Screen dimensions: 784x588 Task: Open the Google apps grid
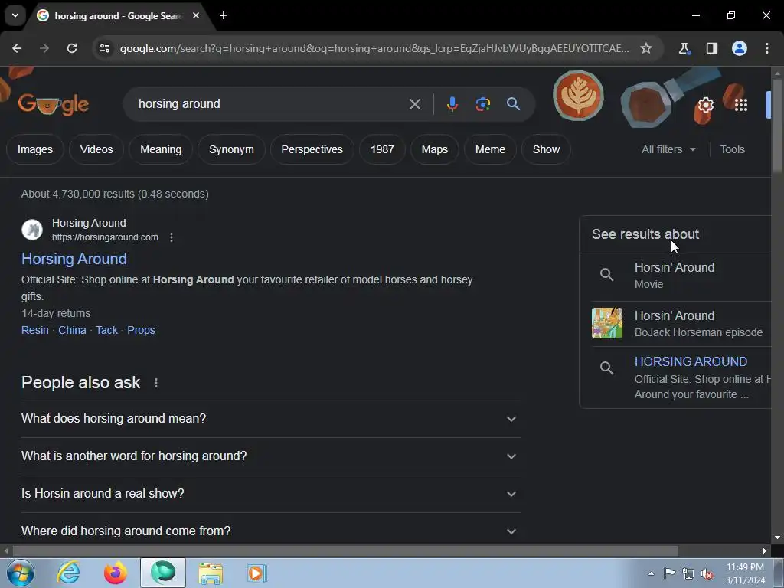point(740,105)
